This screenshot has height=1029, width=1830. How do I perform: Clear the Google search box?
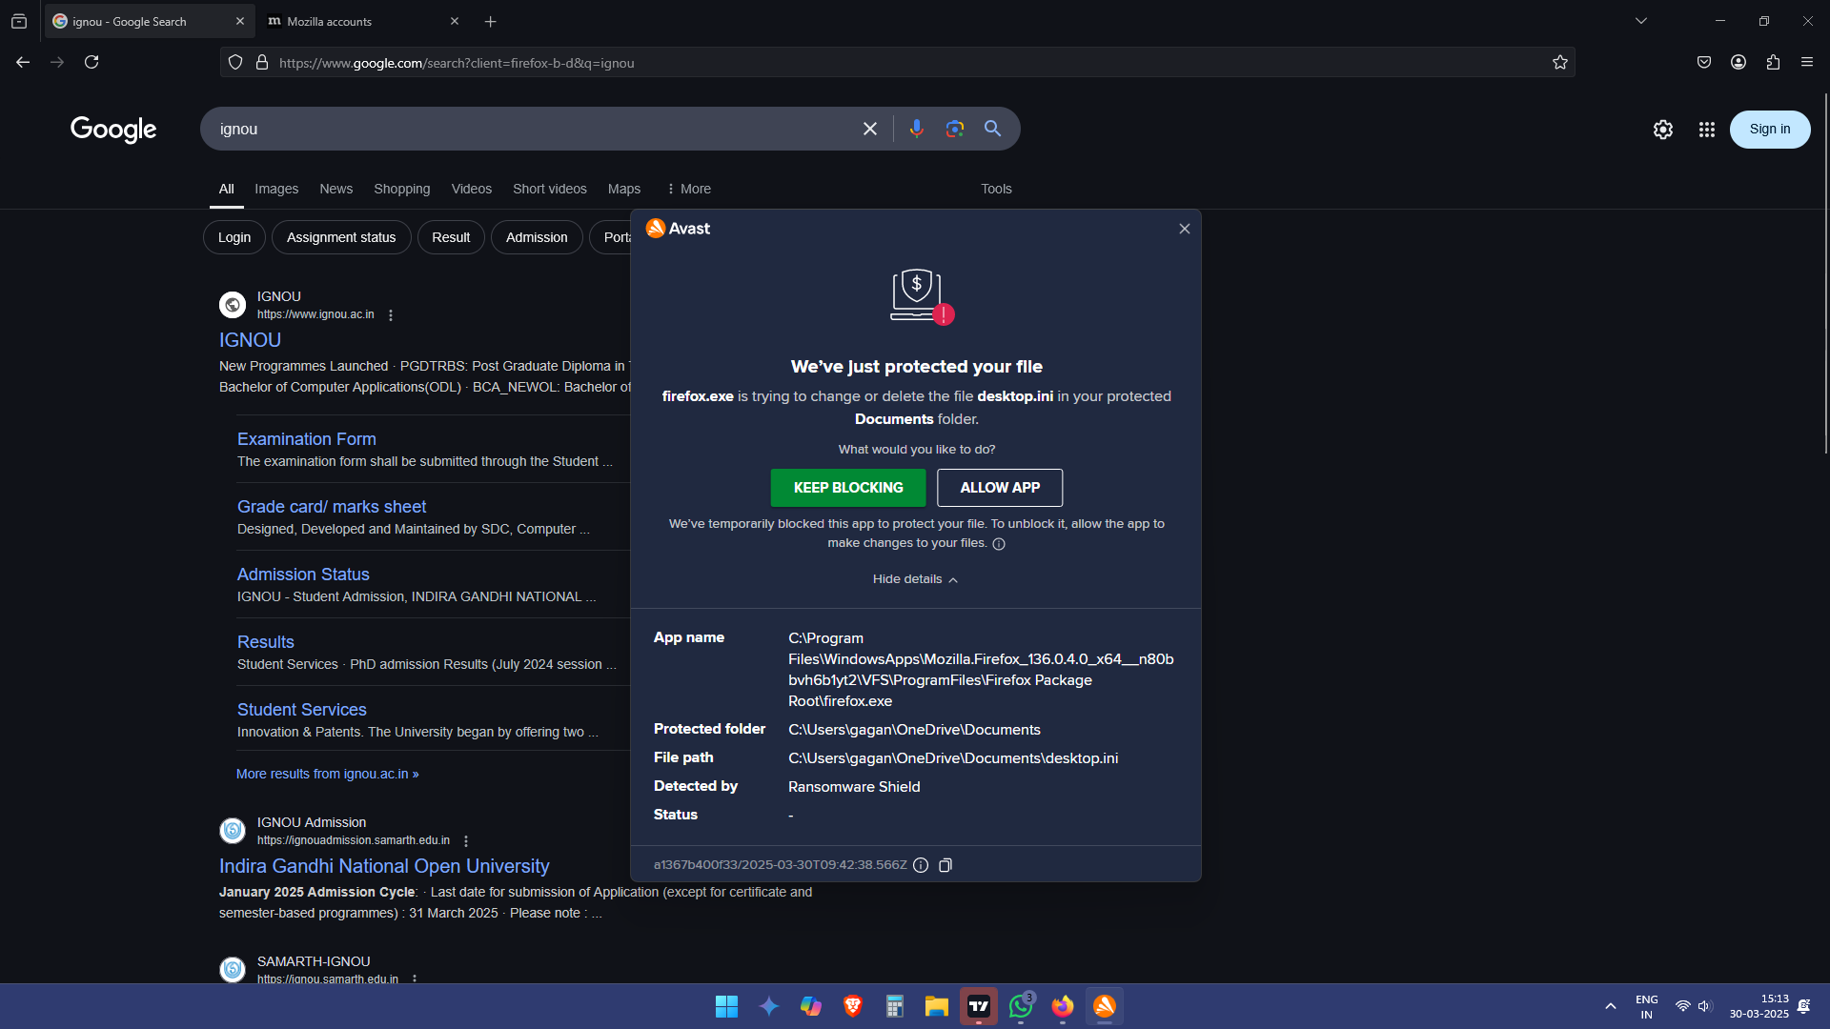pos(869,129)
